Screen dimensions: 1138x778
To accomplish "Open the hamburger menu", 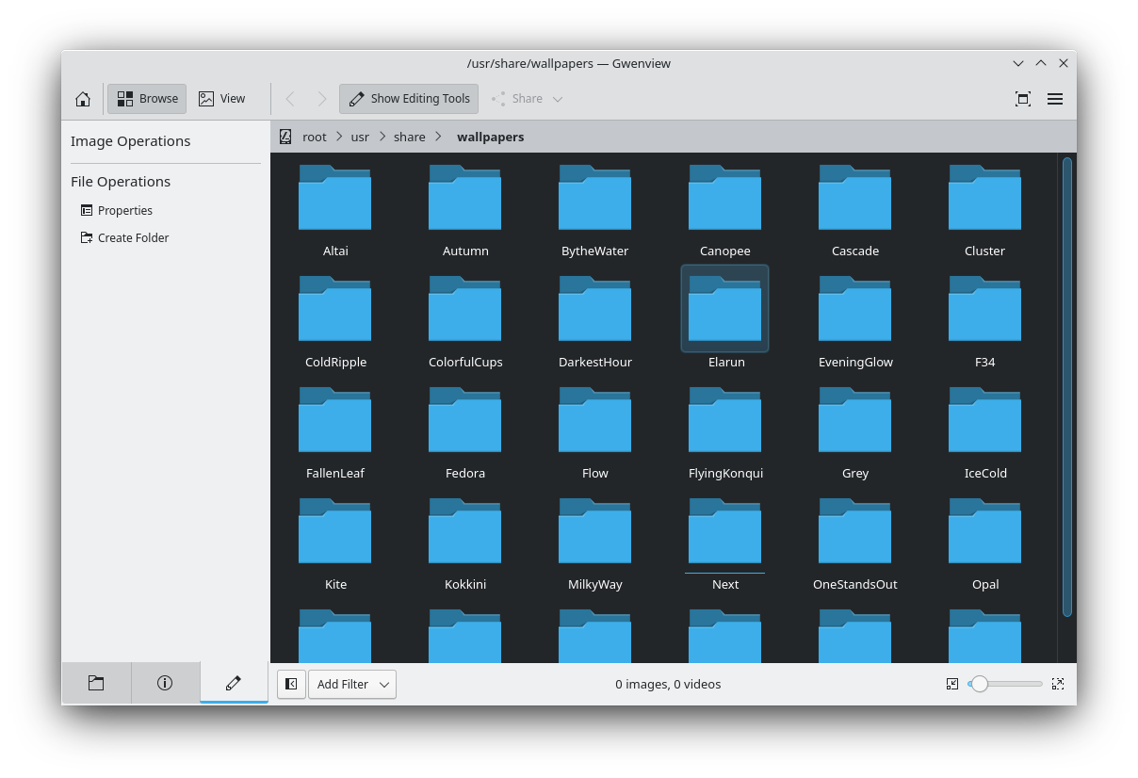I will [1055, 99].
